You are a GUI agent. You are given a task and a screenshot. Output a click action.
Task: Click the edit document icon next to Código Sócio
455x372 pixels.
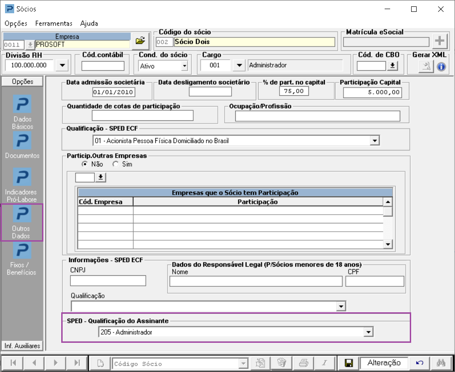pos(260,363)
